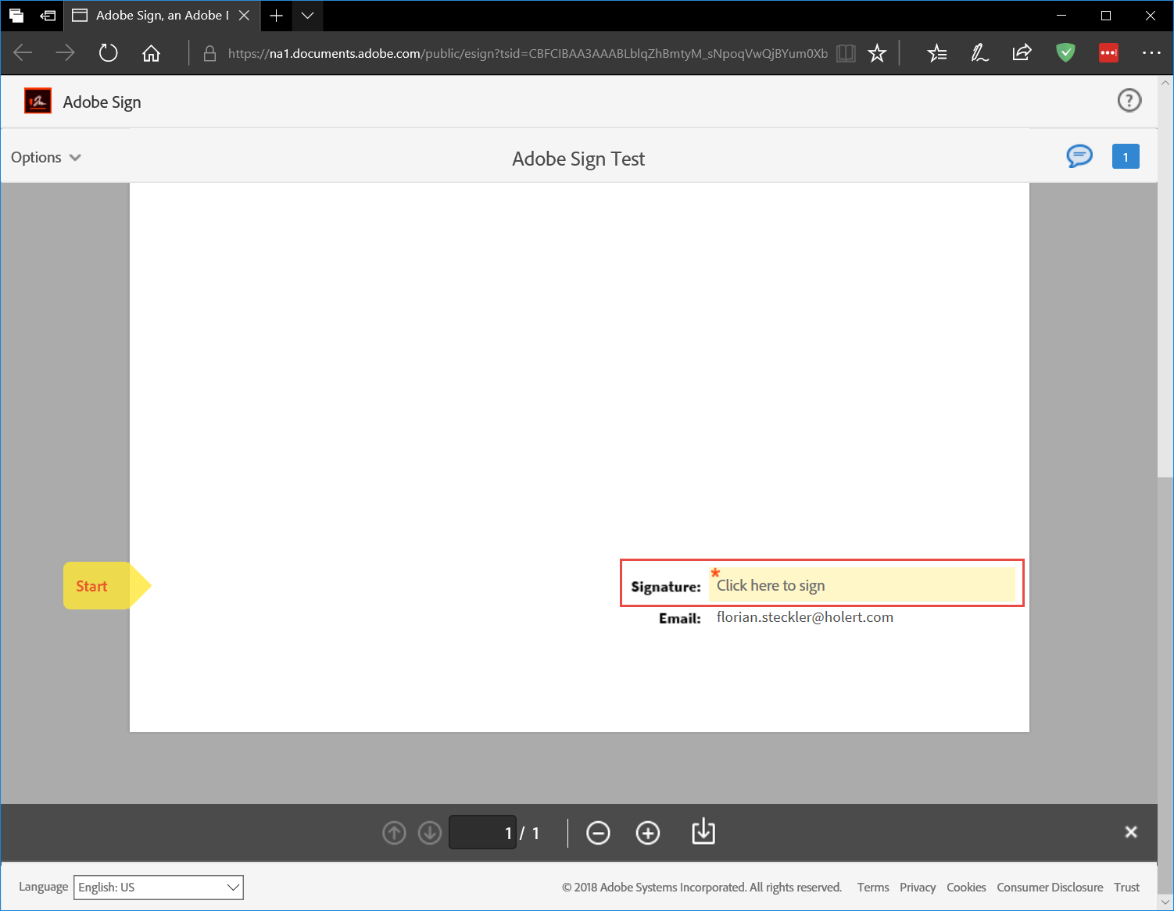Click the Share page icon
The image size is (1174, 911).
[x=1022, y=53]
